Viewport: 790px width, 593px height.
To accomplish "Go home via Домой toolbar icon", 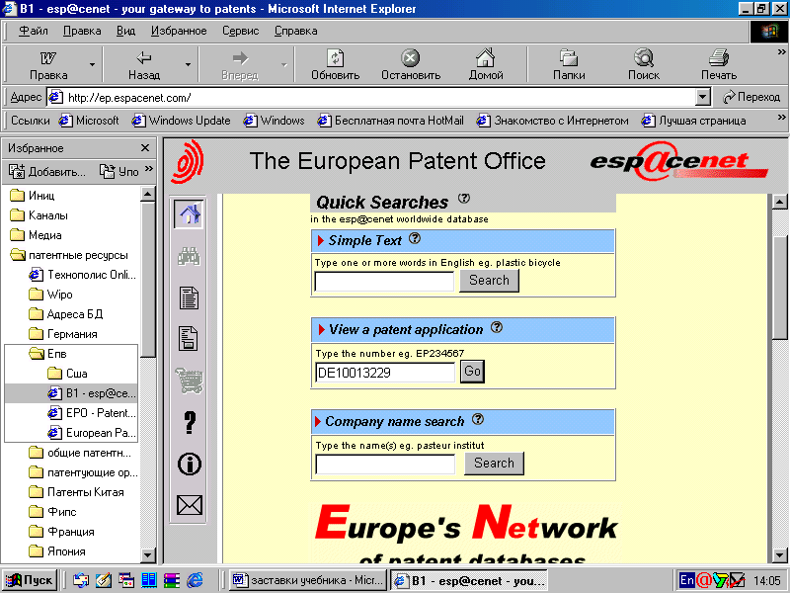I will [486, 64].
